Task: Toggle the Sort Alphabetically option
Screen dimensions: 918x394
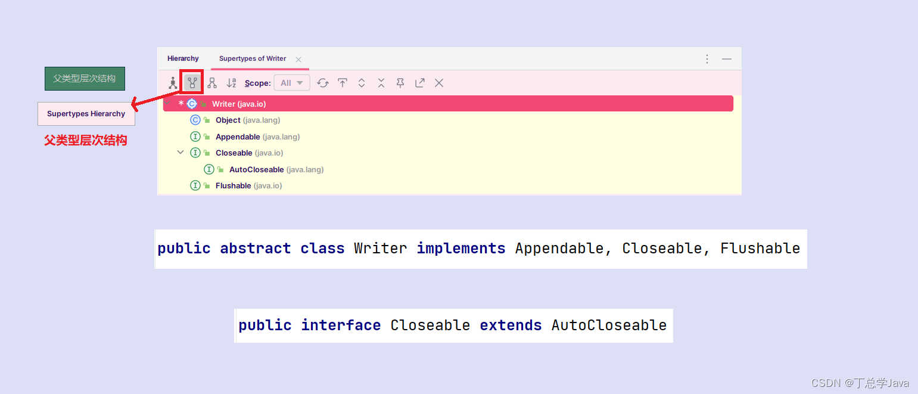Action: (x=231, y=82)
